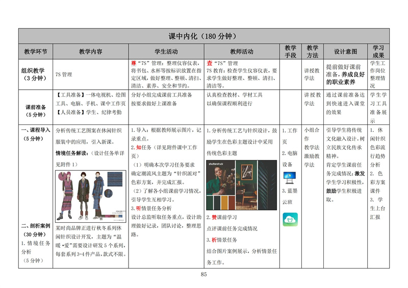The width and height of the screenshot is (408, 288).
Task: Click the text 提前做好课前准备
Action: 343,70
